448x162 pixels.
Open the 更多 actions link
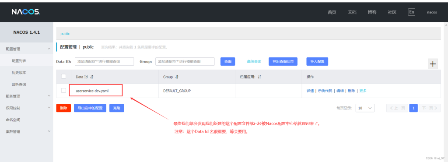click(x=363, y=91)
